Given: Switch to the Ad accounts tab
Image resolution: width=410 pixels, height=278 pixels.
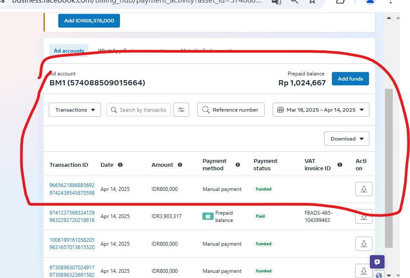Looking at the screenshot, I should pos(69,51).
